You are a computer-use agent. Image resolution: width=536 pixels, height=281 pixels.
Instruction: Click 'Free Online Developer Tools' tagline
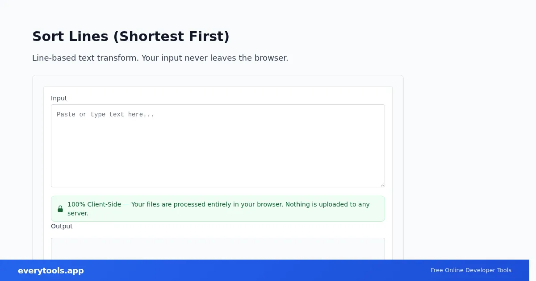[471, 270]
